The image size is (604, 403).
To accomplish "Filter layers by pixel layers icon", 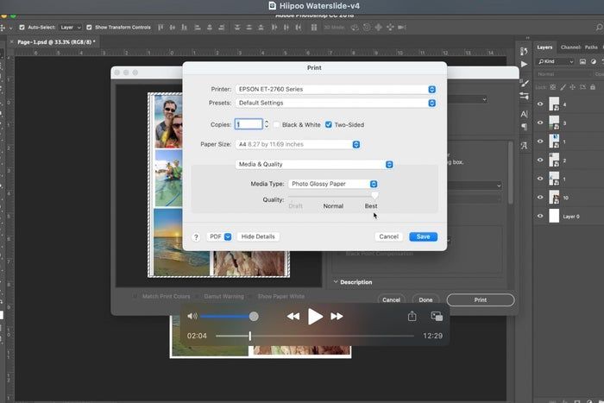I will [582, 61].
